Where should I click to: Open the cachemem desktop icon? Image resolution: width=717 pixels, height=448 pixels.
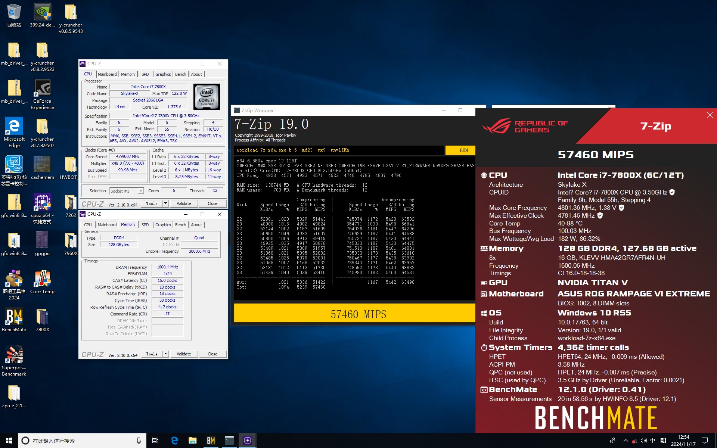[42, 168]
